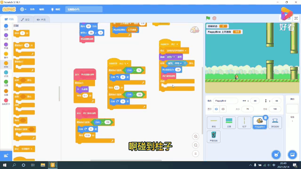Zoom out the code workspace
Screen dimensions: 301x169
196,145
